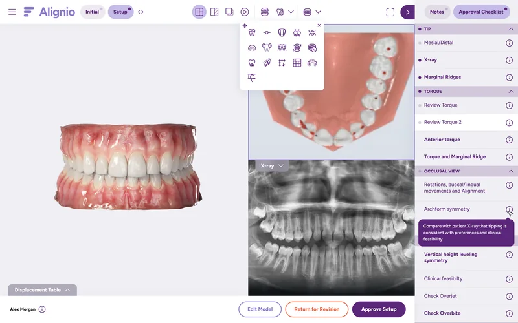518x323 pixels.
Task: Collapse the TORQUE section chevron
Action: coord(511,91)
